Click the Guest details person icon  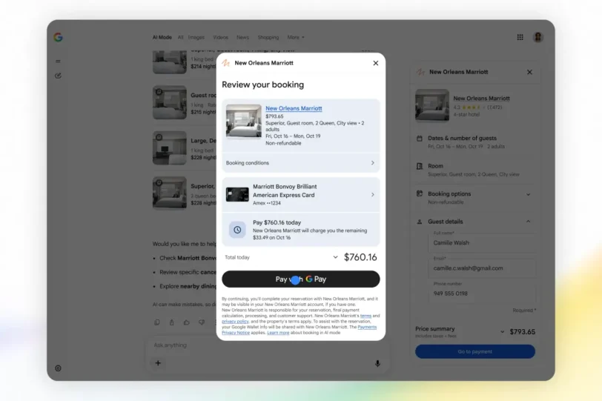tap(420, 222)
